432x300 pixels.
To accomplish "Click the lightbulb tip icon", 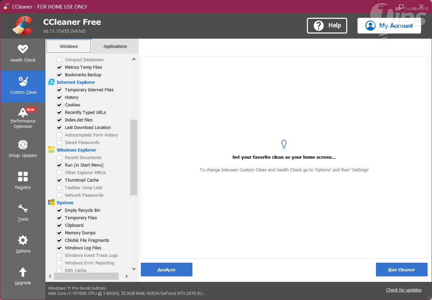I will 284,144.
